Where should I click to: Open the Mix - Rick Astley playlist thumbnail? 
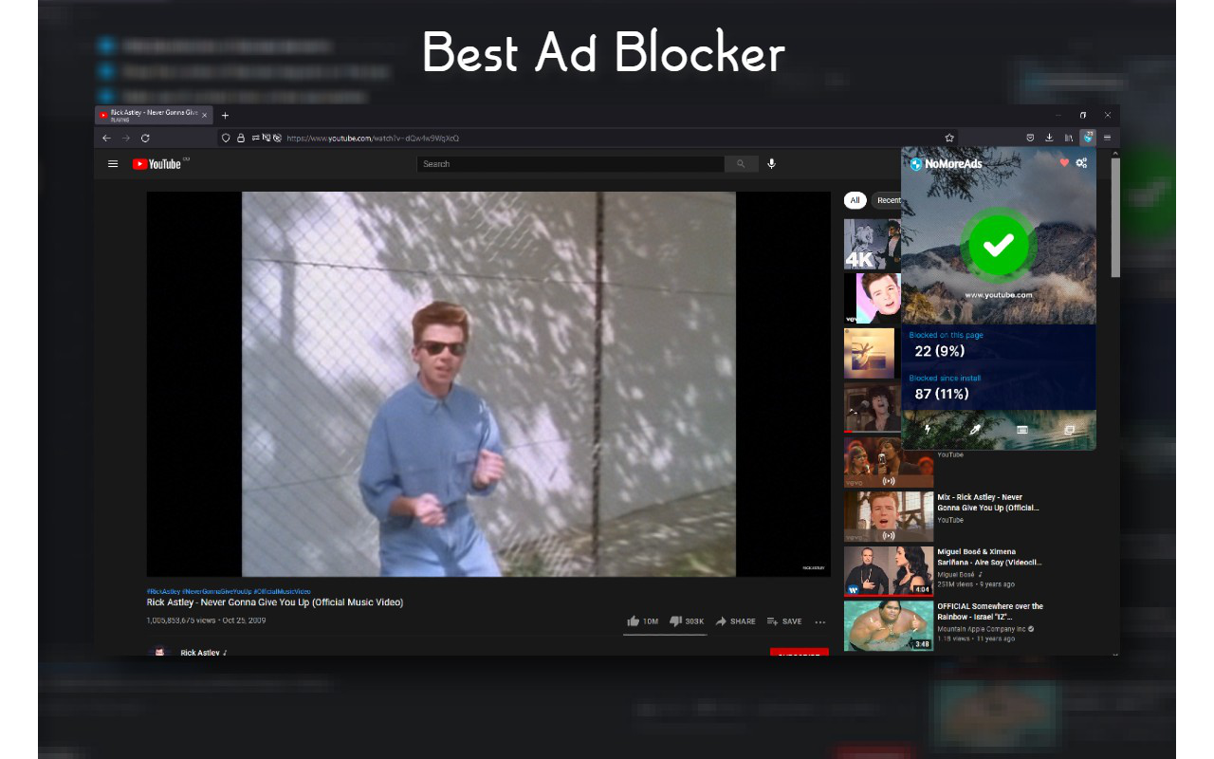[889, 516]
